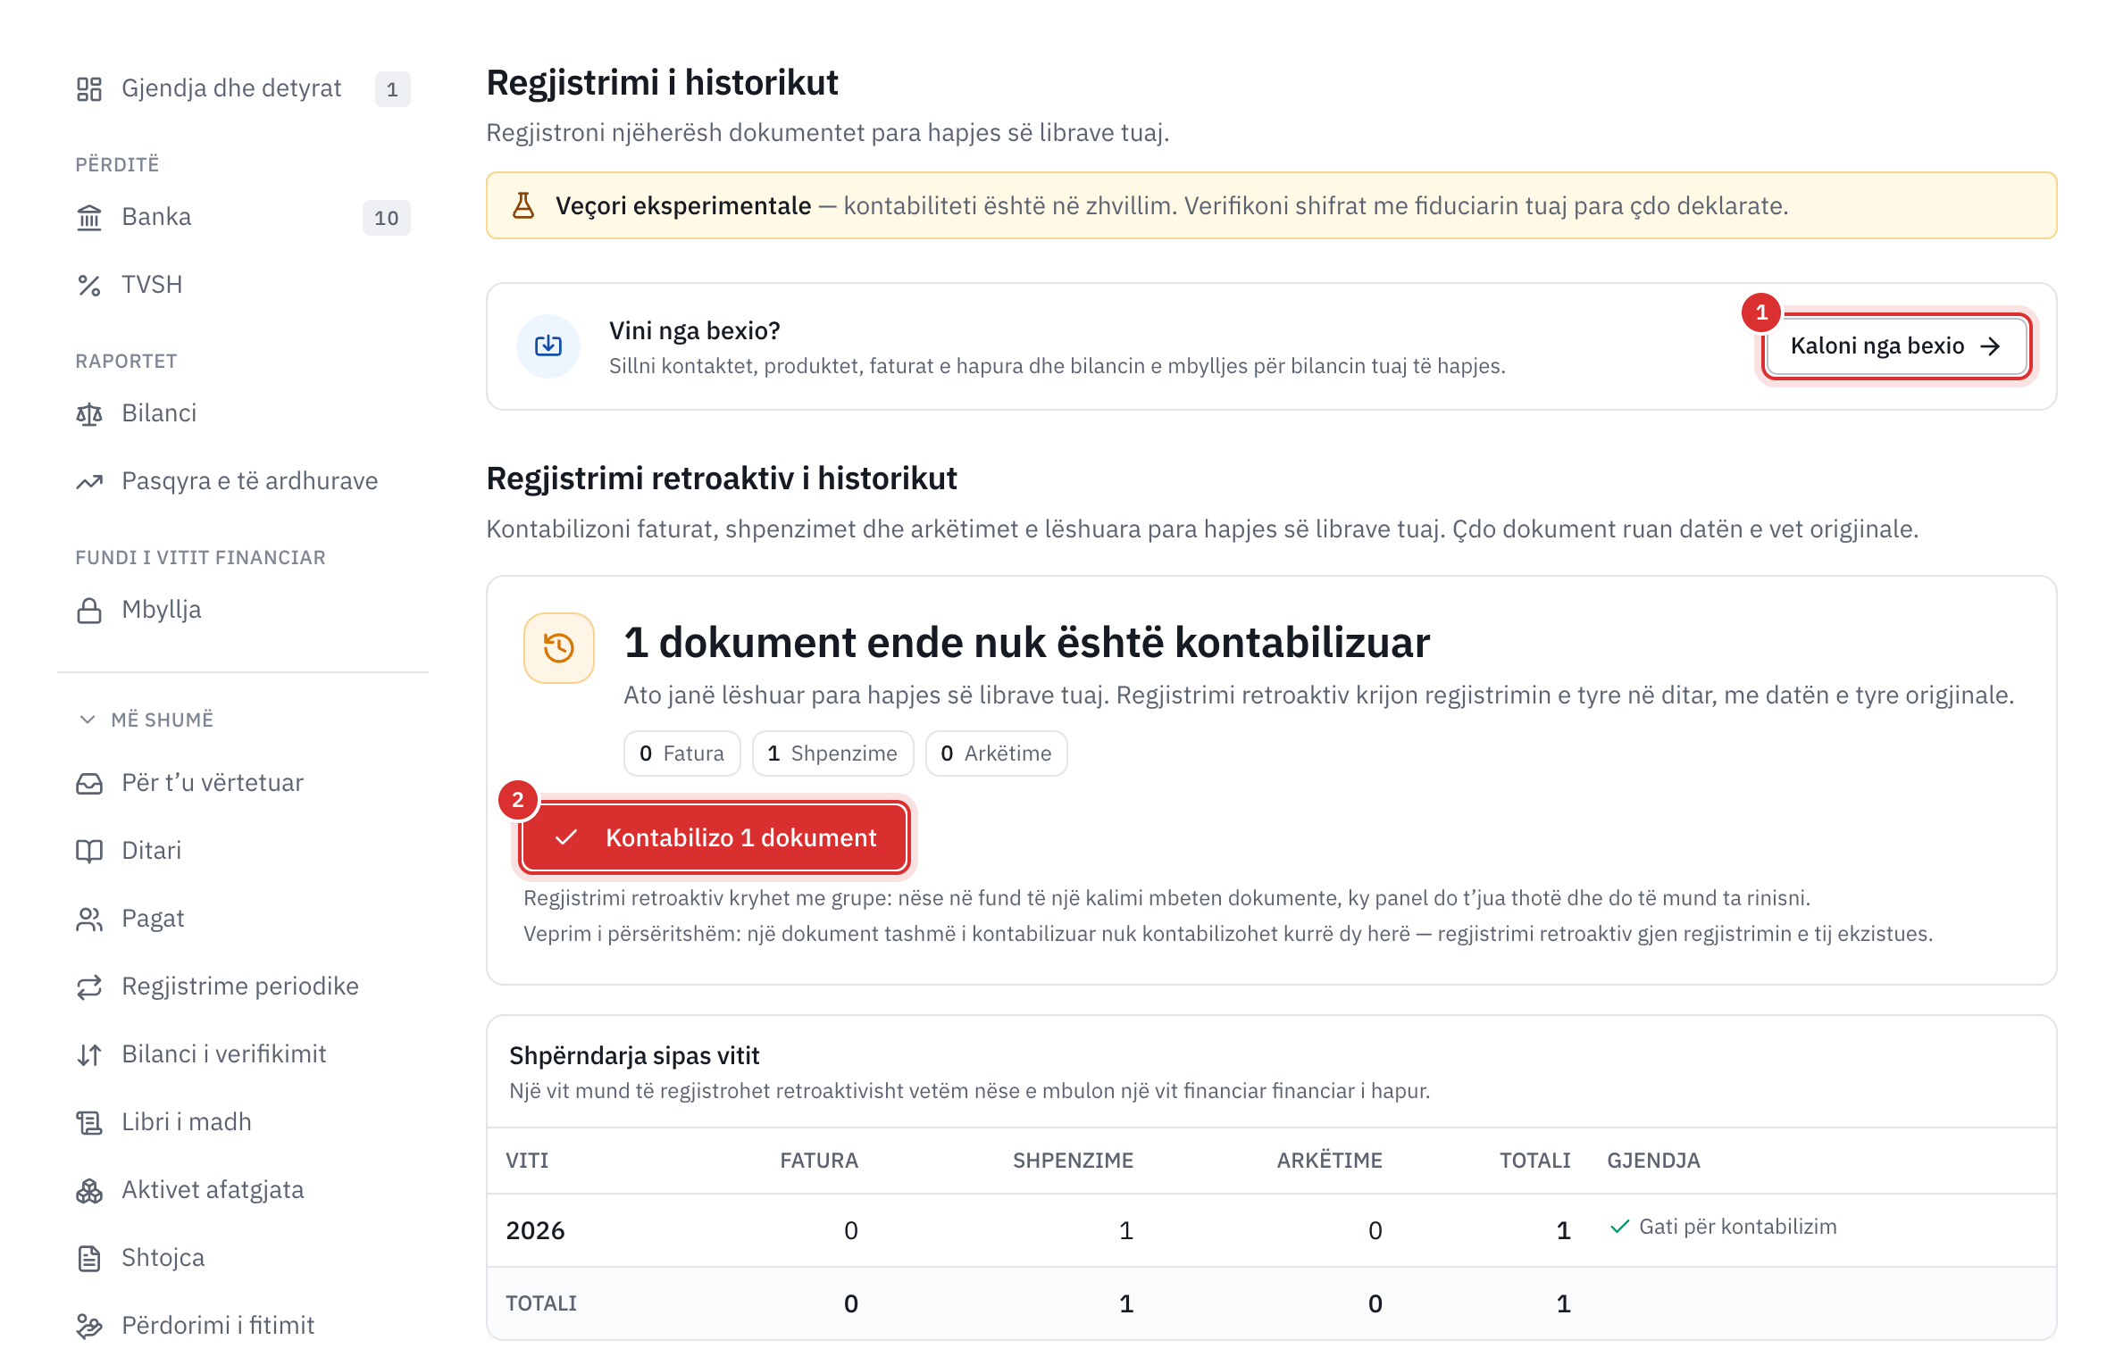Image resolution: width=2115 pixels, height=1357 pixels.
Task: Click the Shpërndarja sipas vitit heading
Action: [x=634, y=1055]
